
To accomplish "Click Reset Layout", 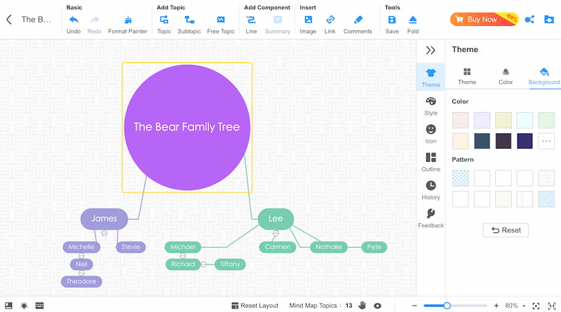I will [255, 306].
